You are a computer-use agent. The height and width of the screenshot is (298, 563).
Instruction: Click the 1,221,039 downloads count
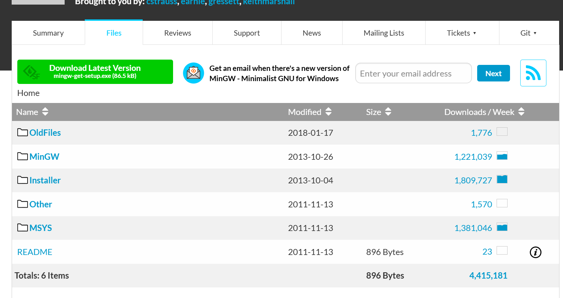pos(473,157)
